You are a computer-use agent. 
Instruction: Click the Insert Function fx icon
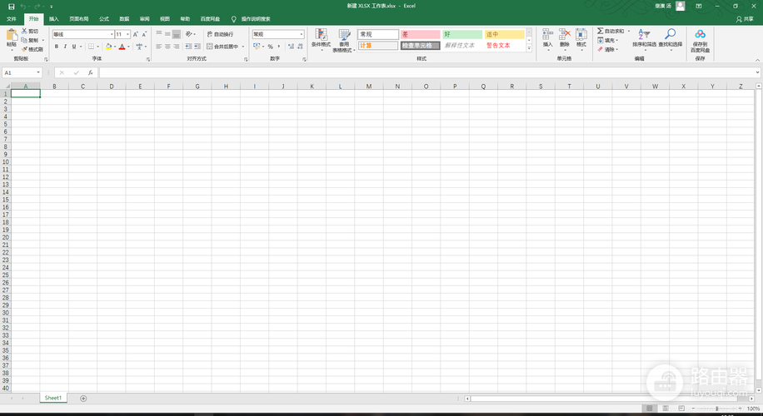click(x=91, y=72)
